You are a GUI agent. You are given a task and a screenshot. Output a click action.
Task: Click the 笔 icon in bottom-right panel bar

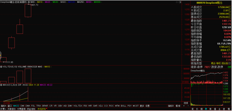click(192, 109)
